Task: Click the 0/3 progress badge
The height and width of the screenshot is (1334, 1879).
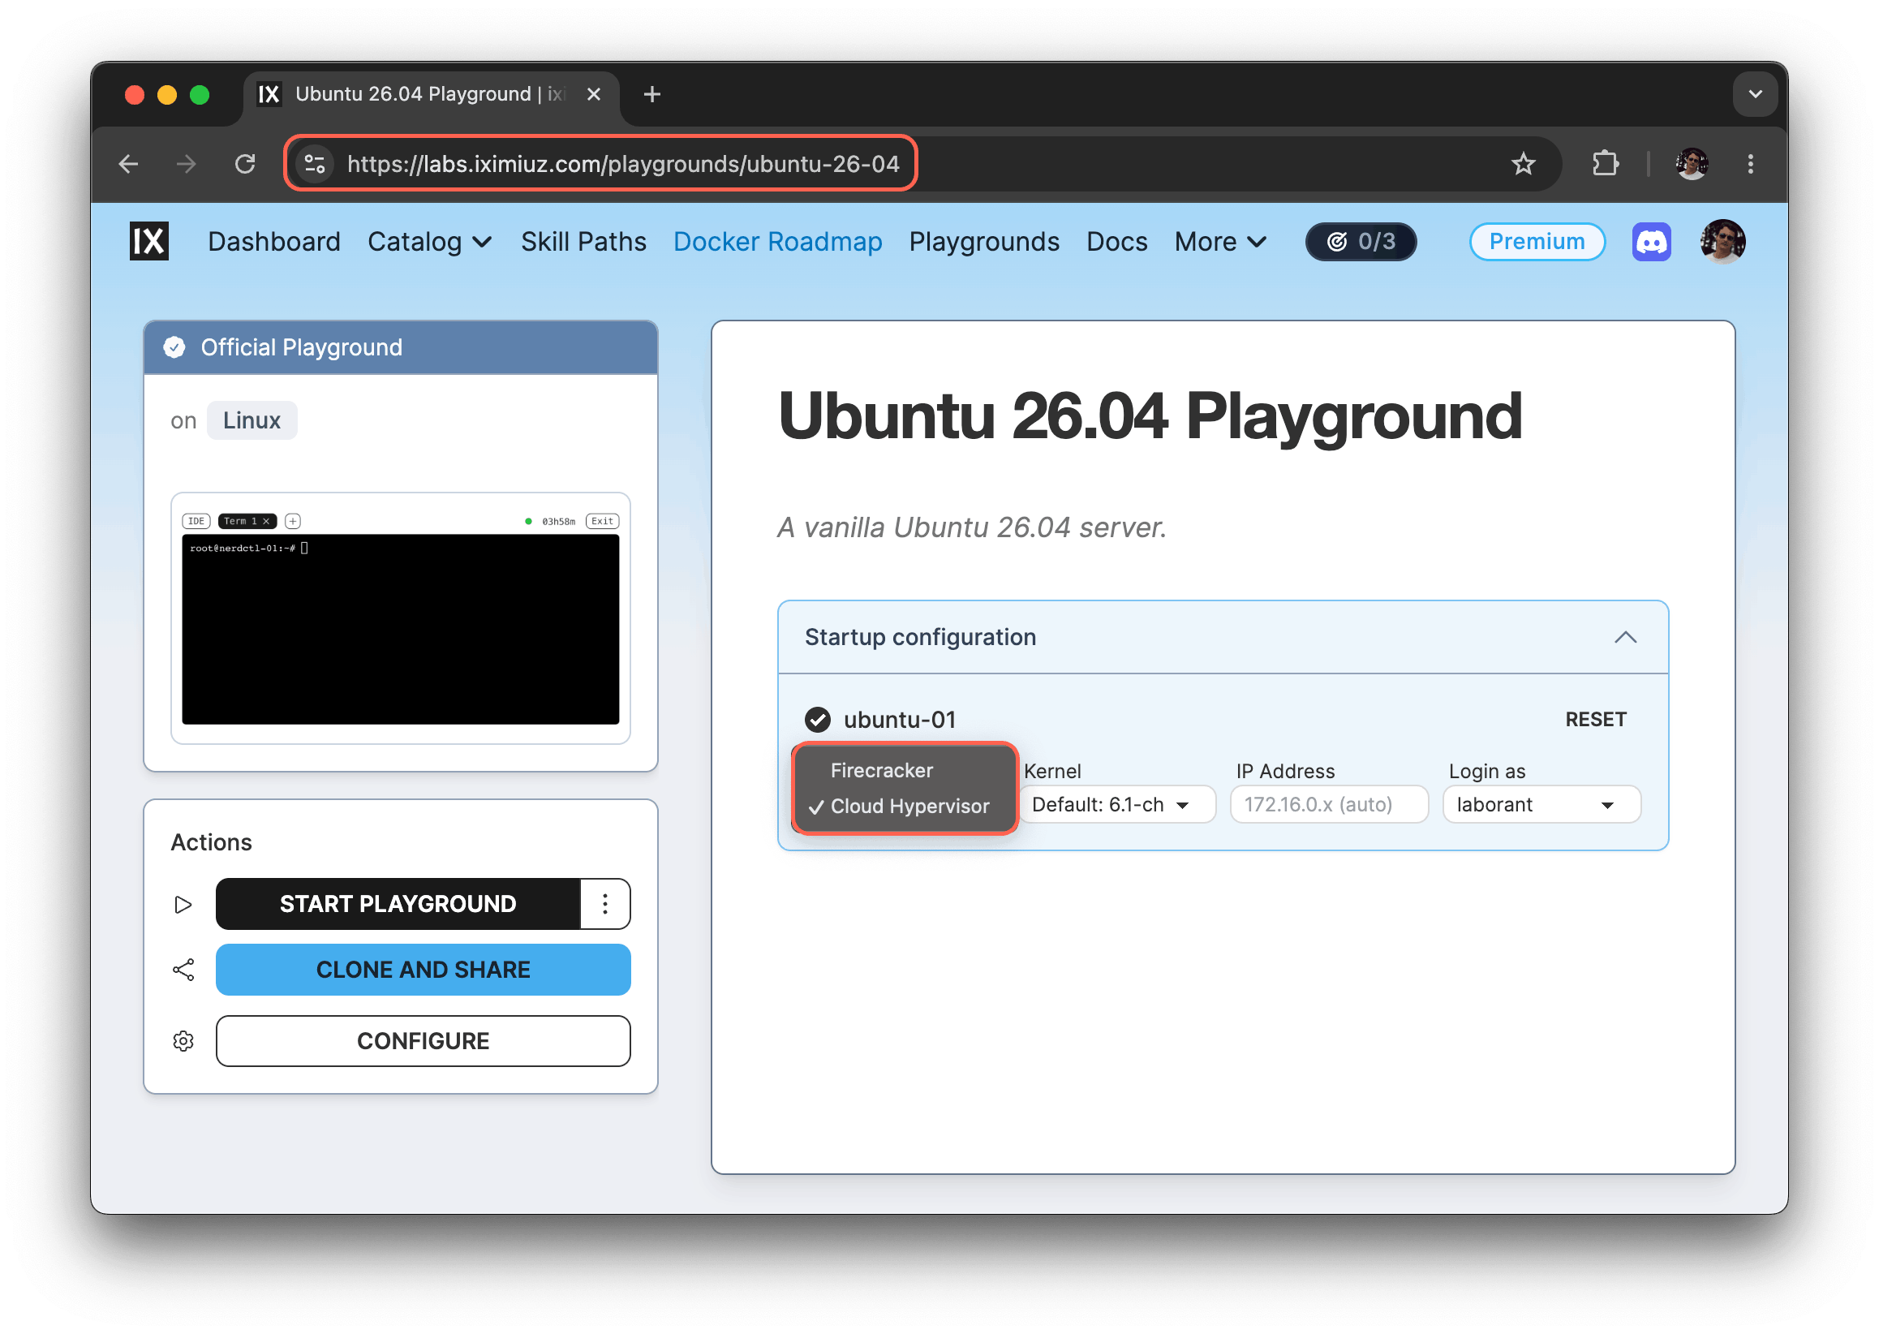Action: click(1361, 242)
